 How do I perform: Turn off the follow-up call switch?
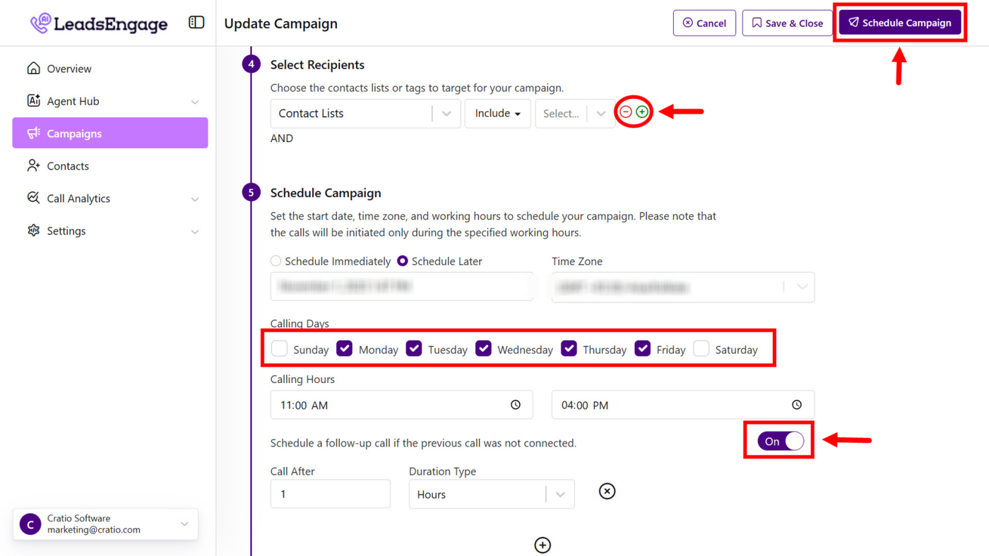(x=781, y=442)
